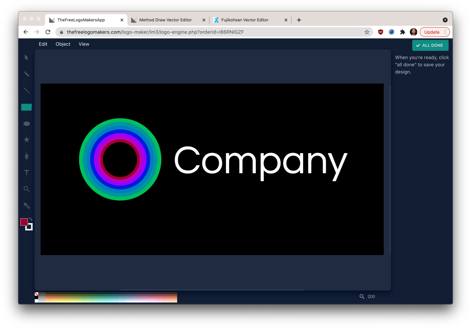
Task: Click the zoom magnifier icon near 200
Action: coord(362,296)
